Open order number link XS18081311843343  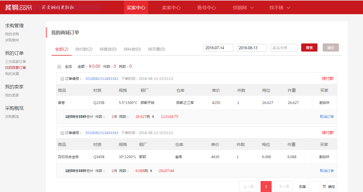[x=102, y=133]
